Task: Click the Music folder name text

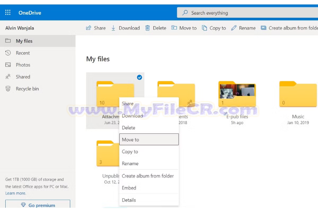Action: tap(298, 117)
